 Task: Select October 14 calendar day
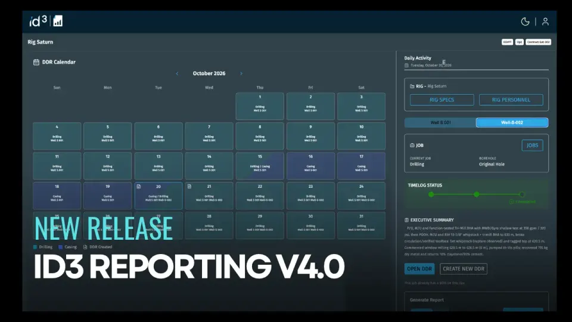pyautogui.click(x=209, y=166)
